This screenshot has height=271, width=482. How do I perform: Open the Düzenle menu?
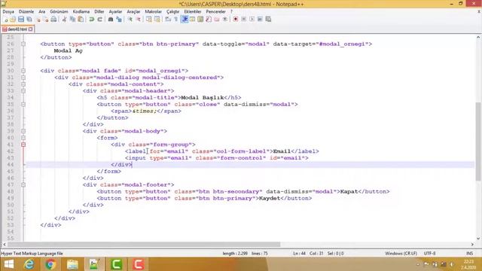[x=26, y=12]
